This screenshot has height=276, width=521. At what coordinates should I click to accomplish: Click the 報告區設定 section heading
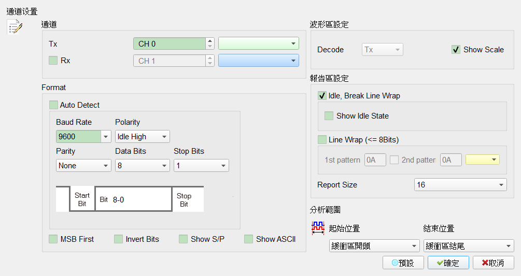click(x=329, y=78)
